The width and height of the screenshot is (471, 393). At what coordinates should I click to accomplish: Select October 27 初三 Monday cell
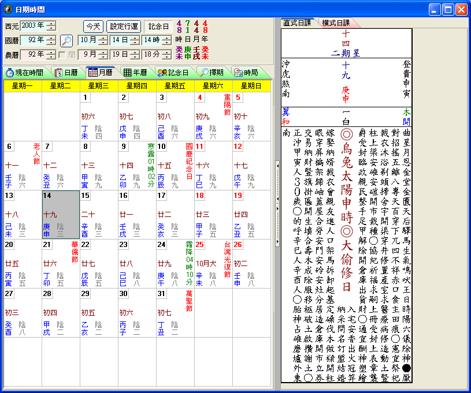[23, 313]
